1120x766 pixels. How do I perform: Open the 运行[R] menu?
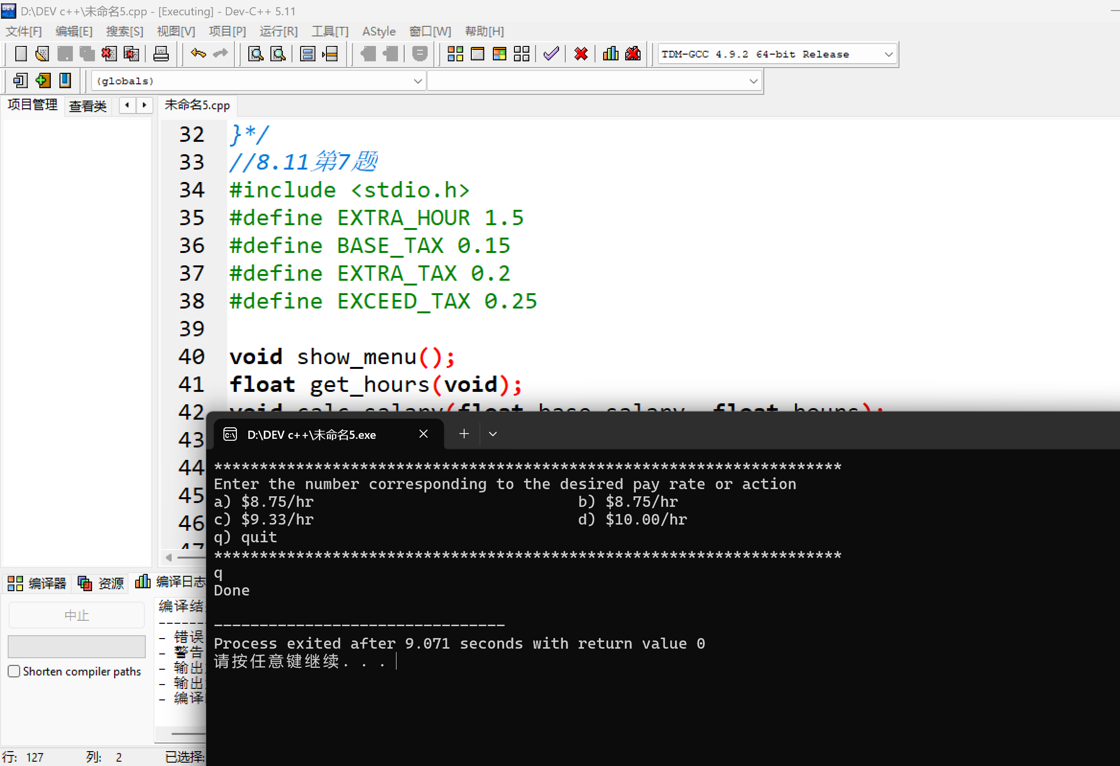tap(278, 31)
